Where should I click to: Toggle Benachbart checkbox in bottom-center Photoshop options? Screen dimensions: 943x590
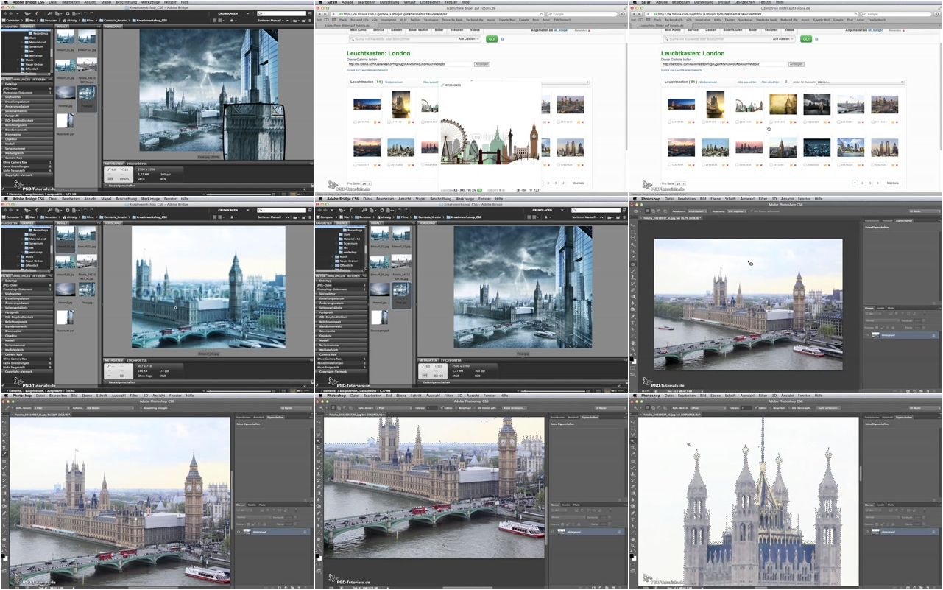(x=456, y=408)
